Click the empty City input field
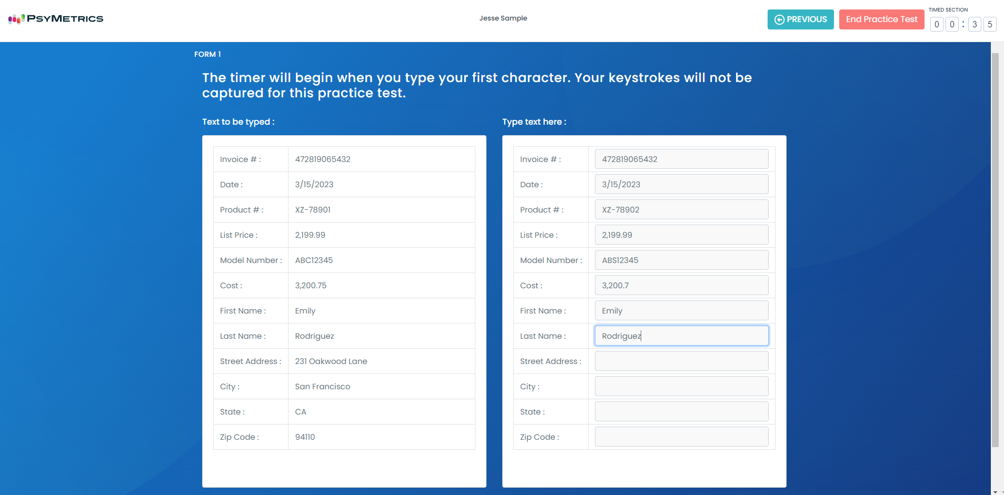Screen dimensions: 1004x495 point(681,387)
